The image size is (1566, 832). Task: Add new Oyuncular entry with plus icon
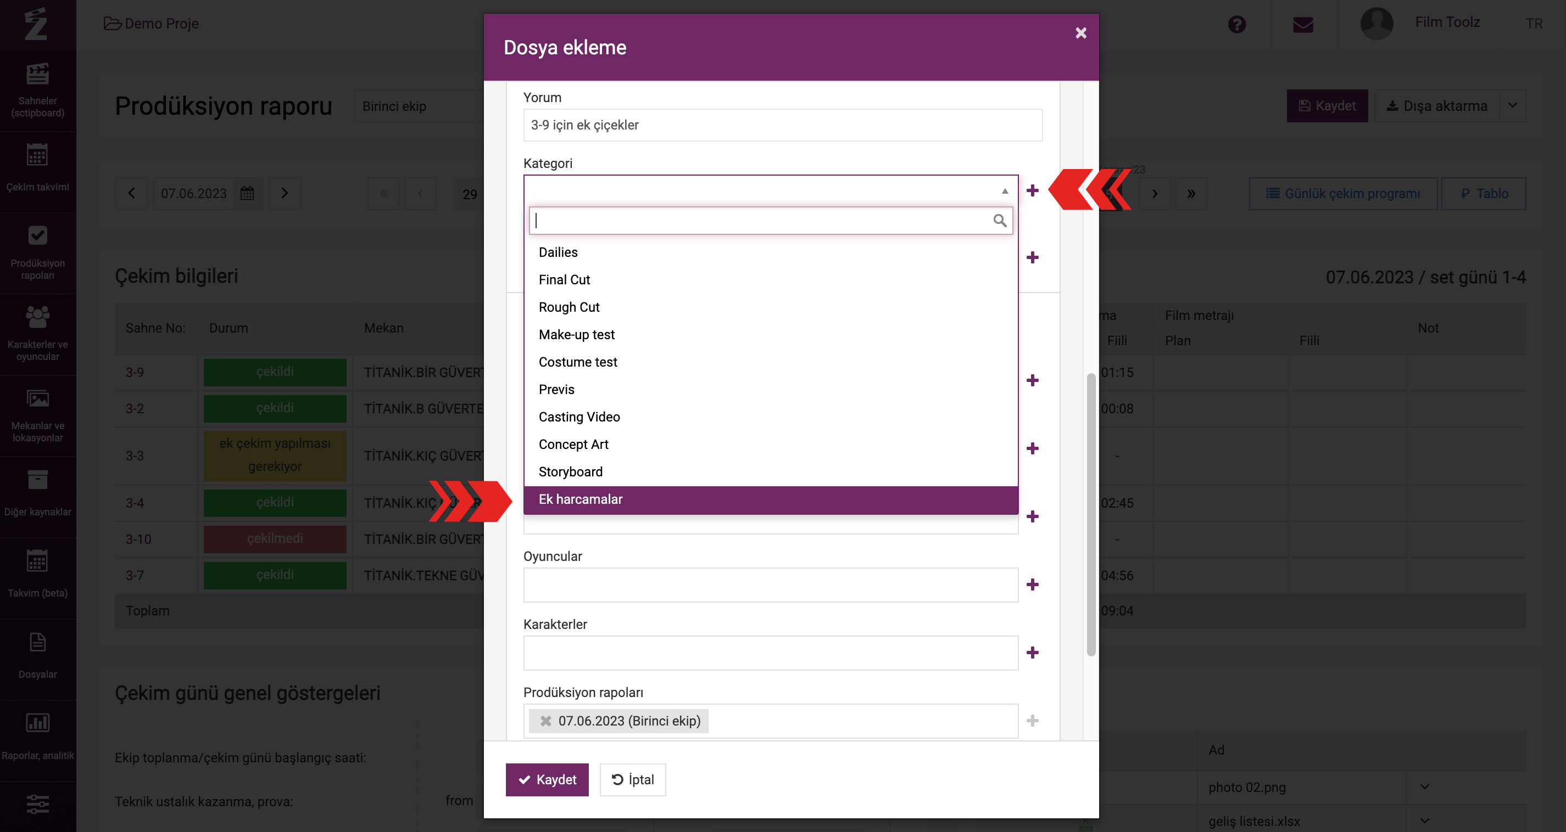[x=1032, y=584]
